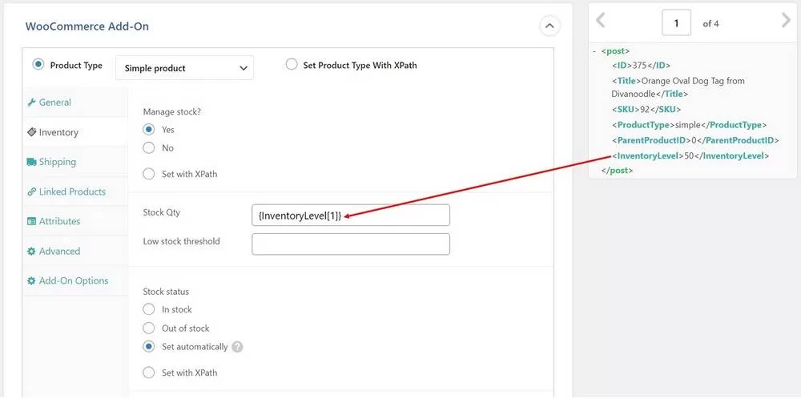Enable Set Product Type With XPath

(x=292, y=65)
